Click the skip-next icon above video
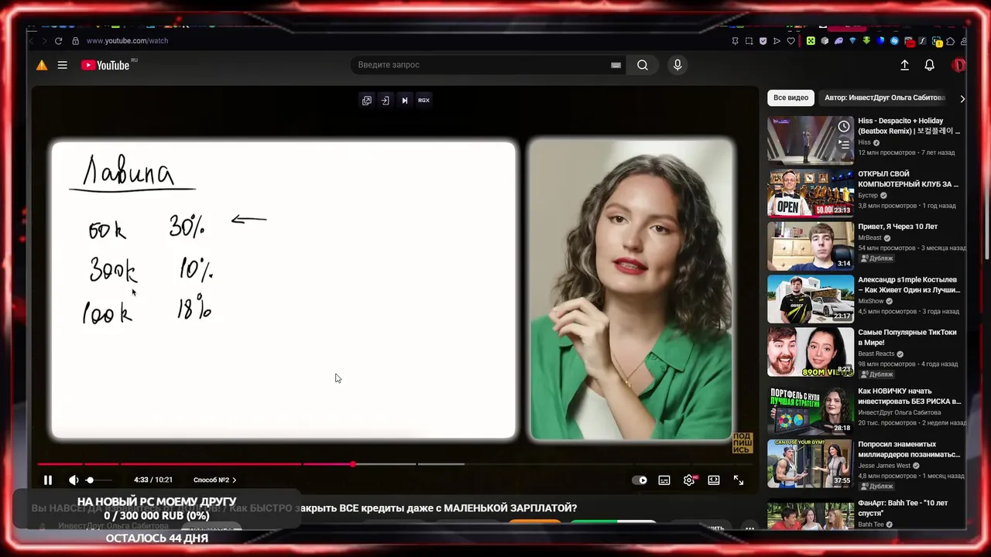991x557 pixels. (x=404, y=100)
